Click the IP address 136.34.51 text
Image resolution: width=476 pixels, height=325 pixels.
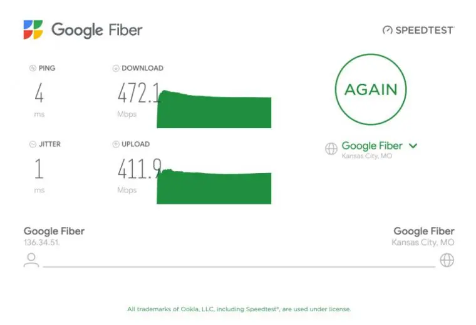point(41,242)
